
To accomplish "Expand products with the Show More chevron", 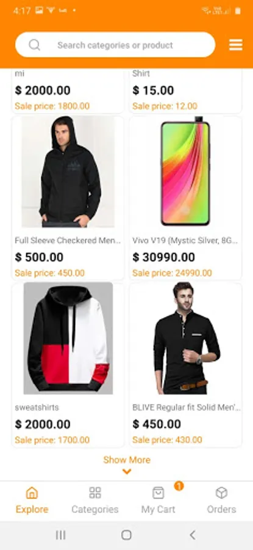I will pos(127,472).
